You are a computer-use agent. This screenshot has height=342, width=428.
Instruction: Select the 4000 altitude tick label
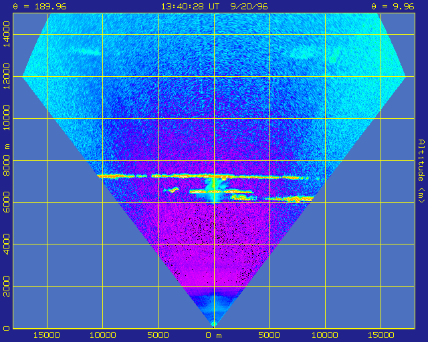click(x=6, y=244)
